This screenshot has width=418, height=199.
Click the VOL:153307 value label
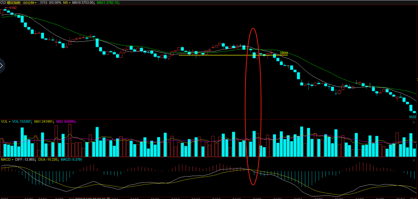point(22,122)
